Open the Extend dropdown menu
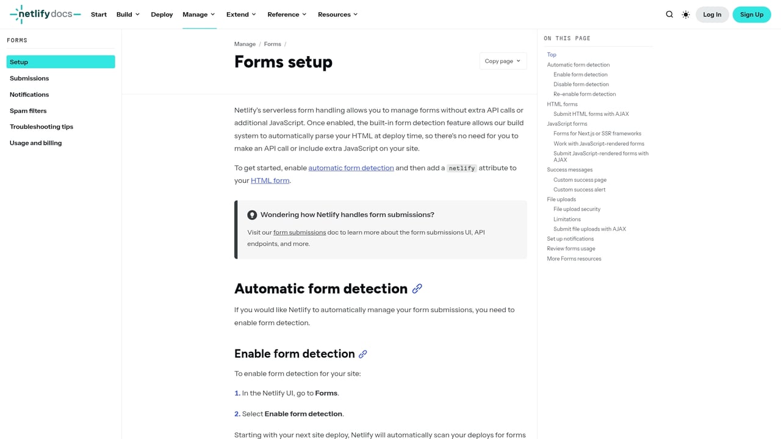This screenshot has height=439, width=781. pos(240,14)
